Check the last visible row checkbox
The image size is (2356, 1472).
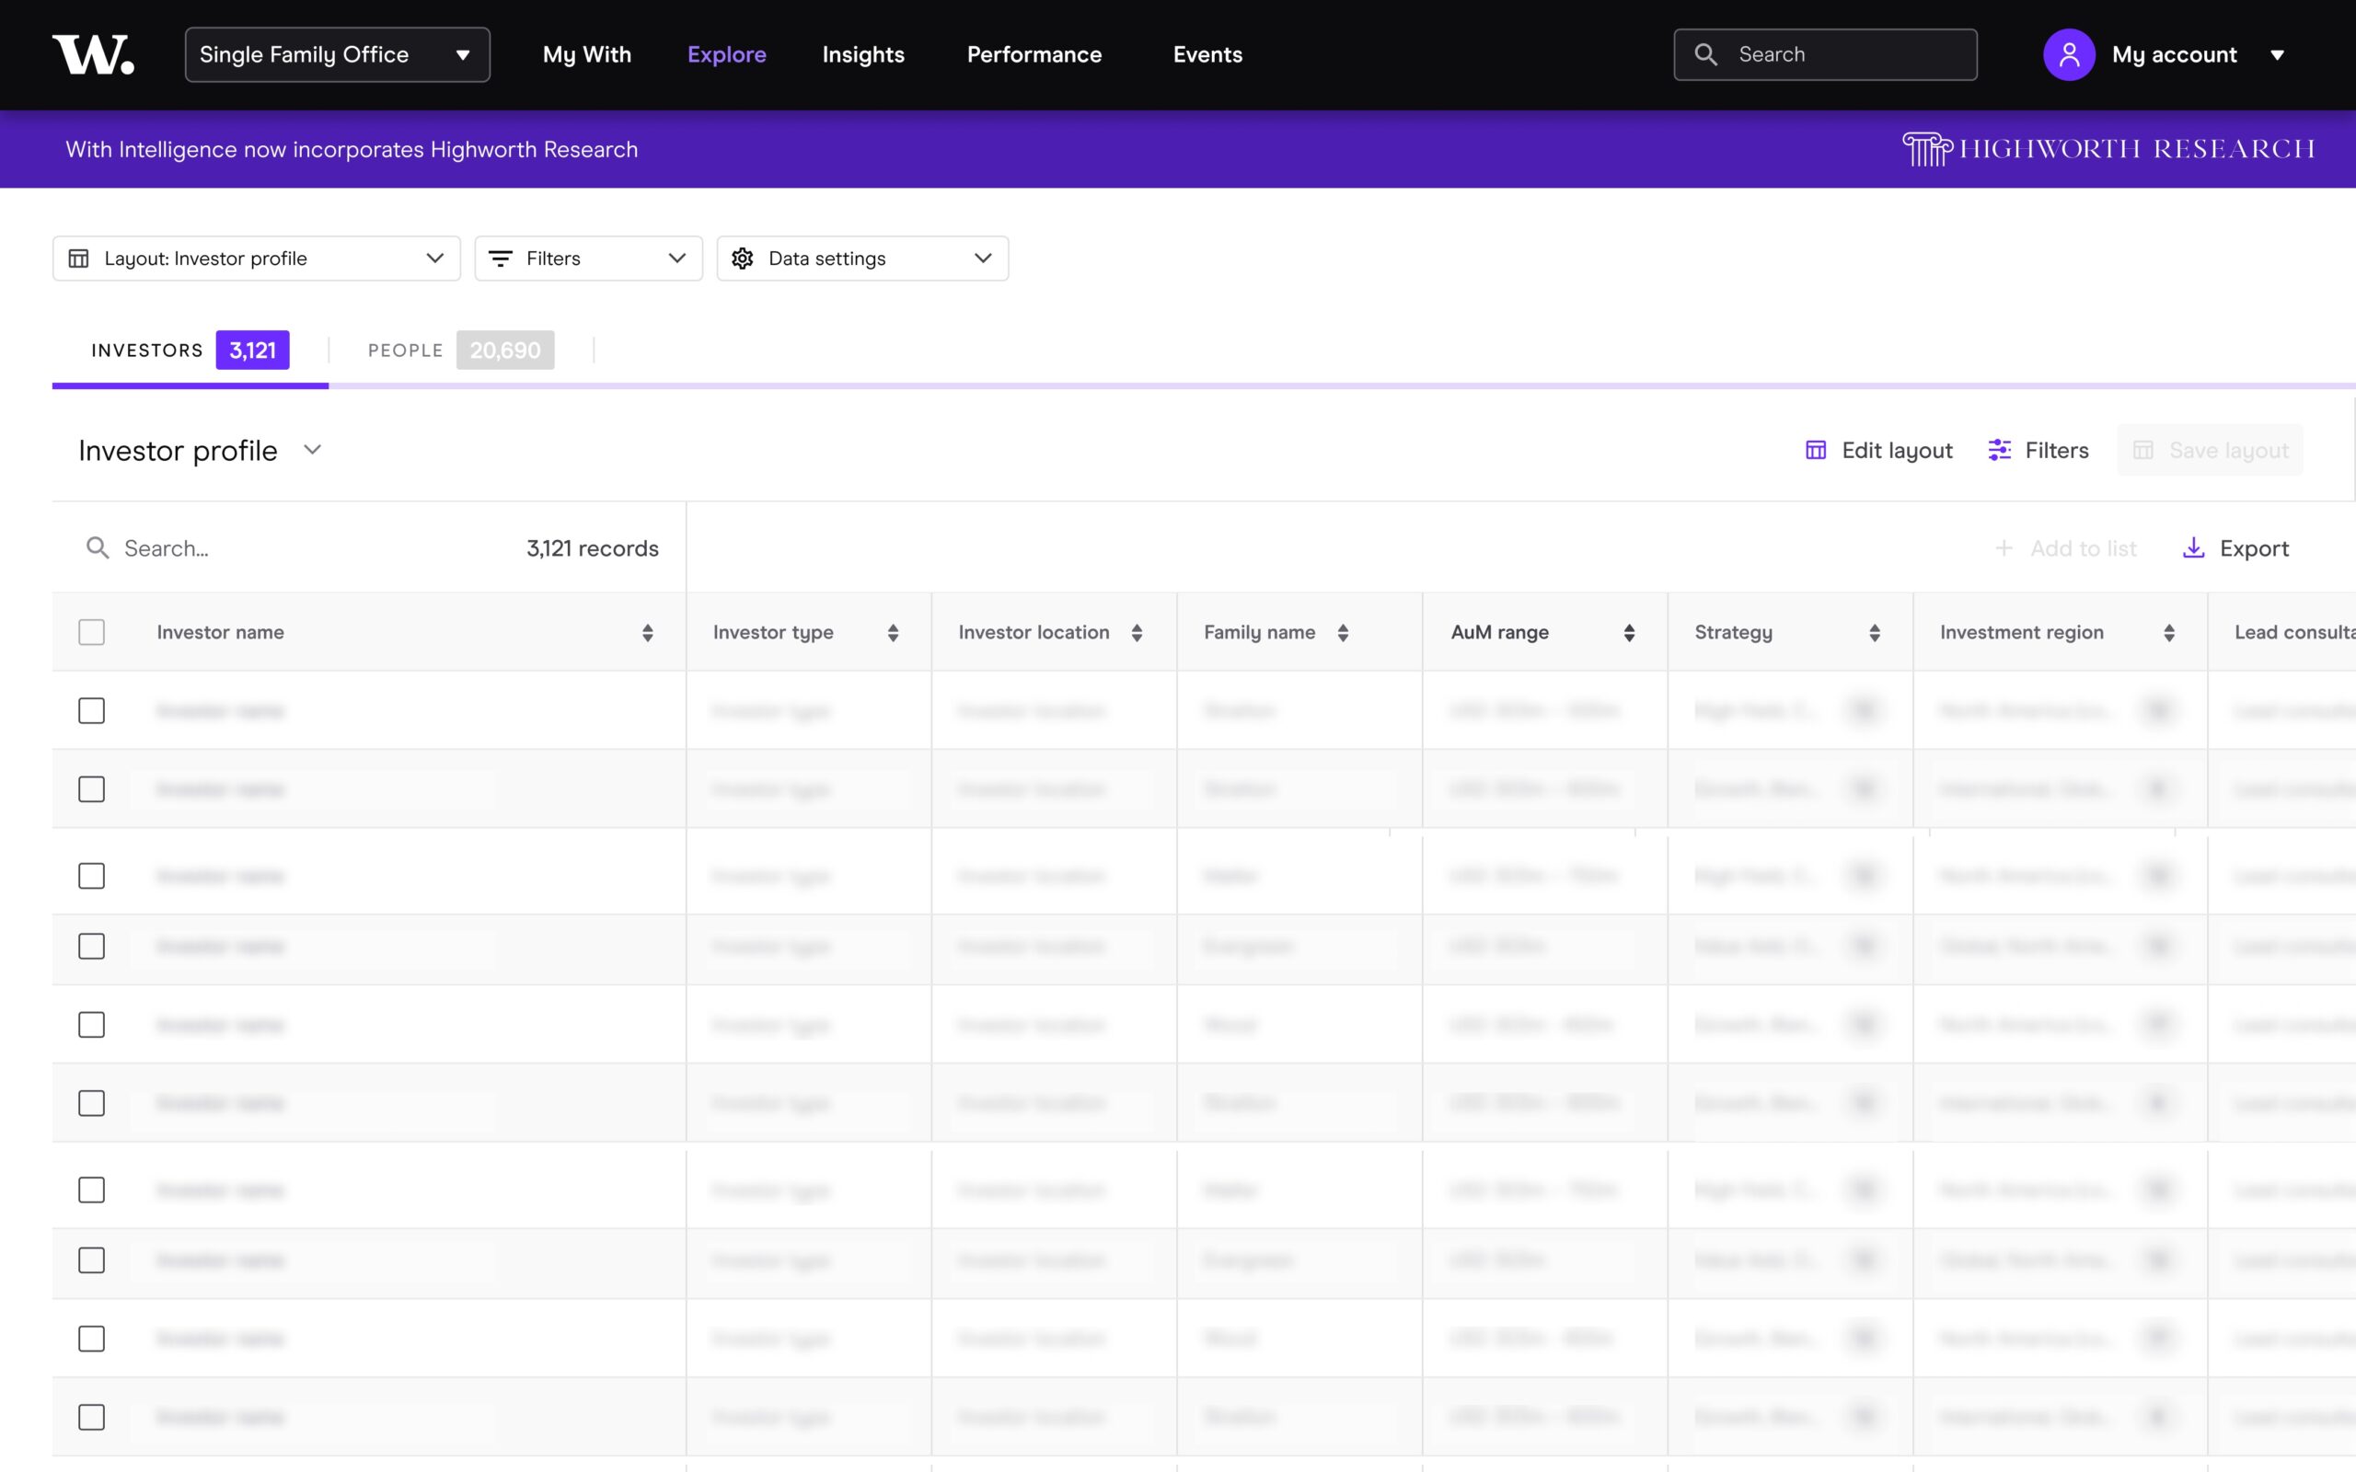coord(91,1417)
